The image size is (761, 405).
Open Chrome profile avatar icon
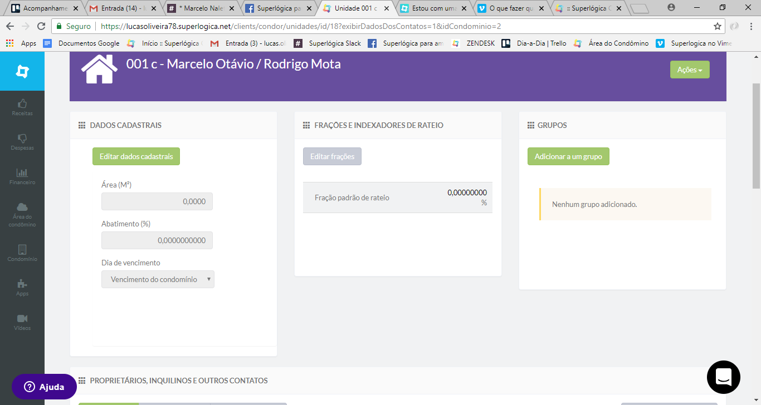(671, 8)
